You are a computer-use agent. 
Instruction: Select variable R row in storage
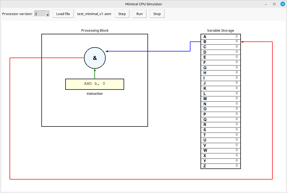[x=221, y=125]
